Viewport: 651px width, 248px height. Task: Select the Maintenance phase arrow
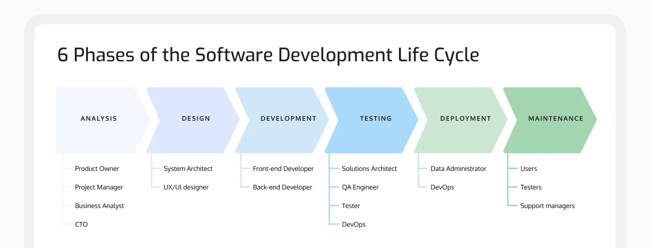click(x=555, y=119)
